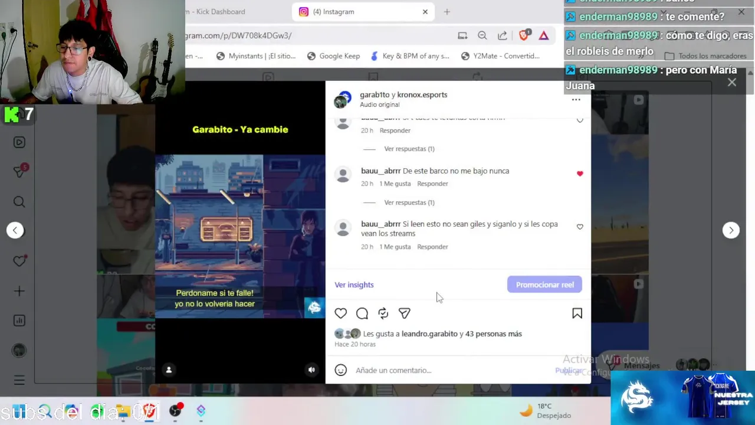Share the reel with the paper plane icon
Screen dimensions: 755x425
pyautogui.click(x=405, y=313)
